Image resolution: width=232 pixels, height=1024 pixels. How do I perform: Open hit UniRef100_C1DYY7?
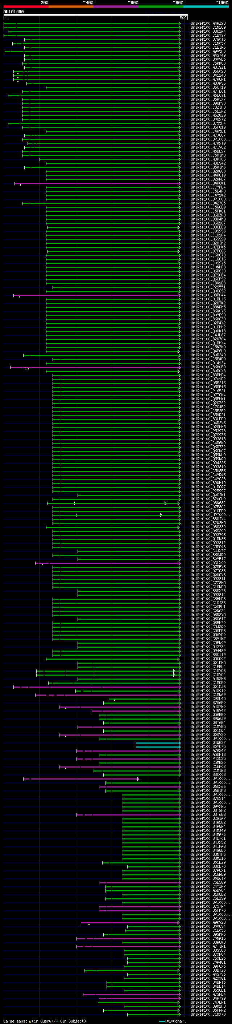[208, 35]
